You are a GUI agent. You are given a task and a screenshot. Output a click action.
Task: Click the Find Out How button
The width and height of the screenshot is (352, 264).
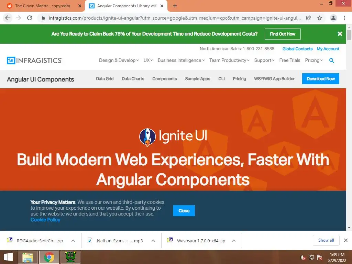pos(283,34)
